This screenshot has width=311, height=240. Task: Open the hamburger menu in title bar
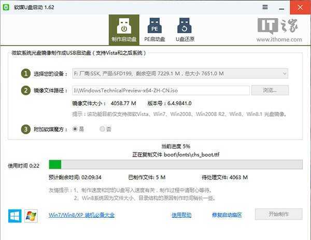(x=265, y=7)
